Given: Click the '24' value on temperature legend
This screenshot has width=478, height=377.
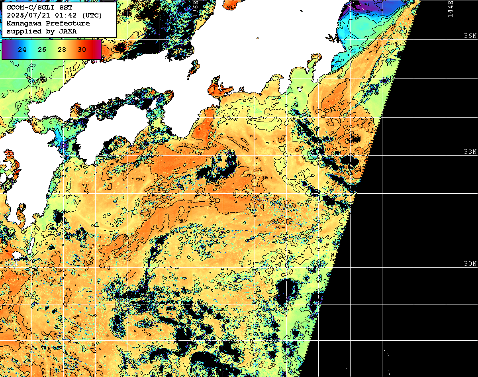Looking at the screenshot, I should point(22,49).
